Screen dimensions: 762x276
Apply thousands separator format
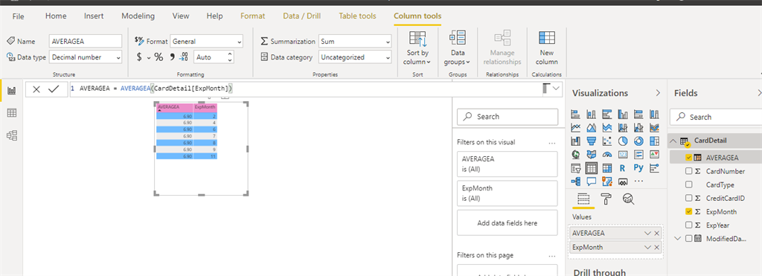(172, 57)
